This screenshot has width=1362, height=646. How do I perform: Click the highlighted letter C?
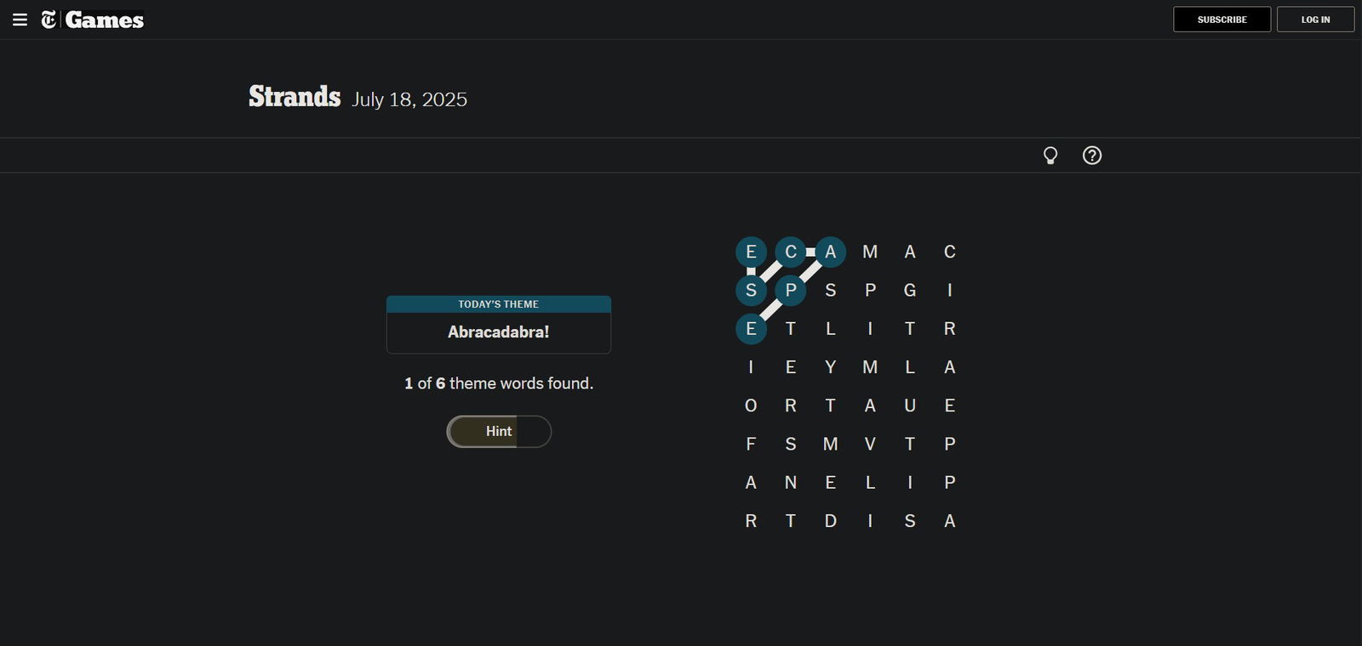point(791,252)
